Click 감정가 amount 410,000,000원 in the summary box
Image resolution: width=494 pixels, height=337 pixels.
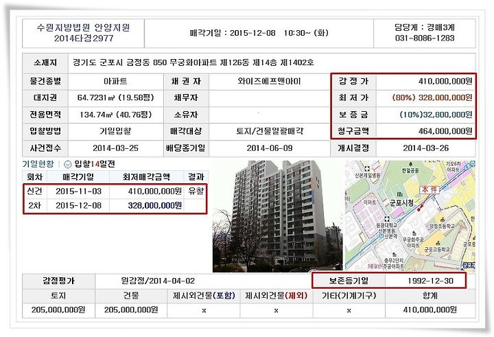[x=445, y=82]
